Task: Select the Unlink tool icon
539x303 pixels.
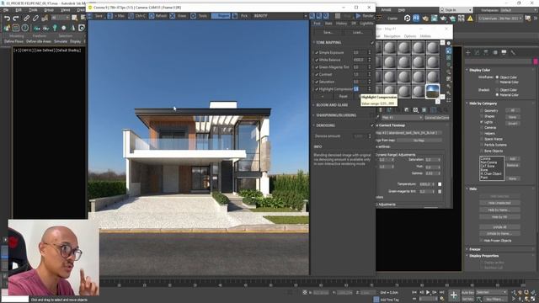Action: coord(35,19)
